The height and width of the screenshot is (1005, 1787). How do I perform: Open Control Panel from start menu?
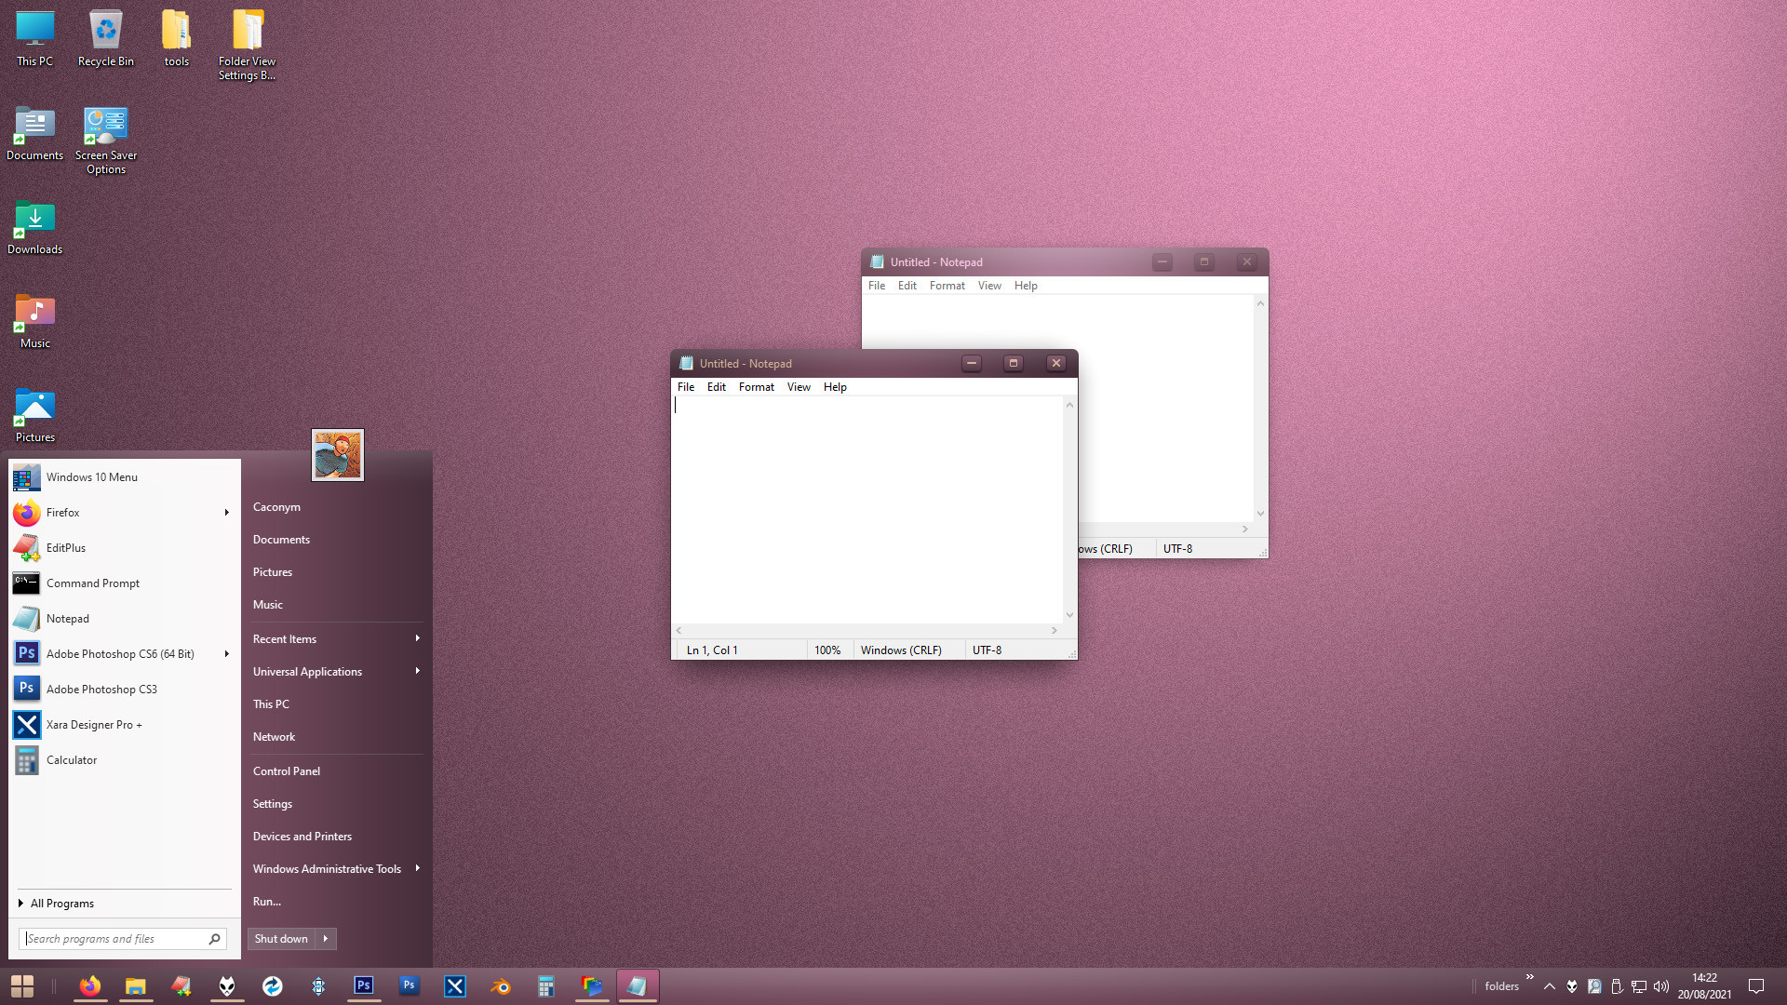tap(287, 771)
